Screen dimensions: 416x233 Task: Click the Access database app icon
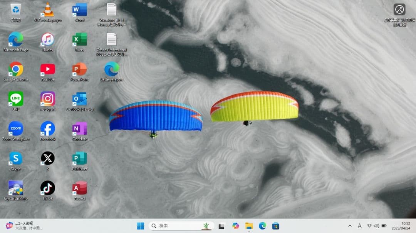(x=80, y=188)
